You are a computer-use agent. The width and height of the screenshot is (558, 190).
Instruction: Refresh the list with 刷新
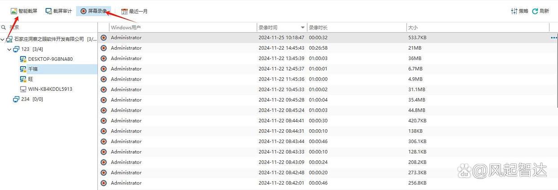pyautogui.click(x=540, y=11)
